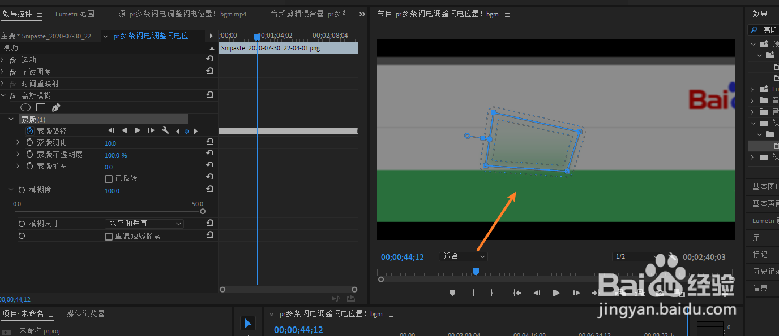The height and width of the screenshot is (336, 779).
Task: Reset the 蒙版扩展 value
Action: point(209,166)
